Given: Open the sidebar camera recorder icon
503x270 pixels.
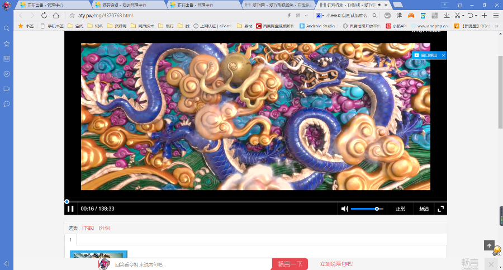Looking at the screenshot, I should (6, 89).
